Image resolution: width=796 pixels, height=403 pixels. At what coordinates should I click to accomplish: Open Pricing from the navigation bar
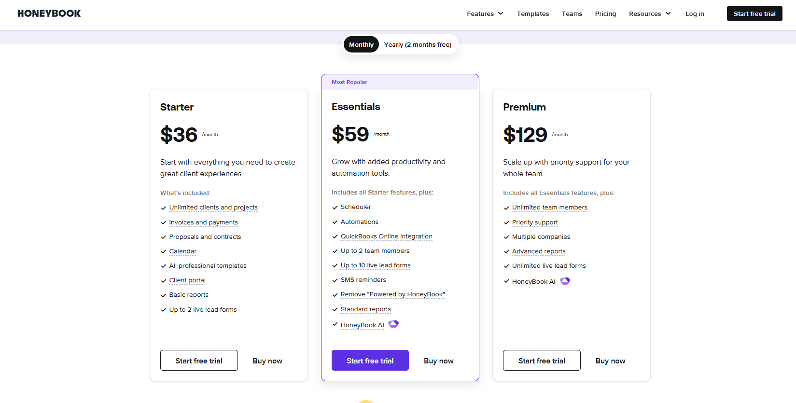pyautogui.click(x=605, y=14)
